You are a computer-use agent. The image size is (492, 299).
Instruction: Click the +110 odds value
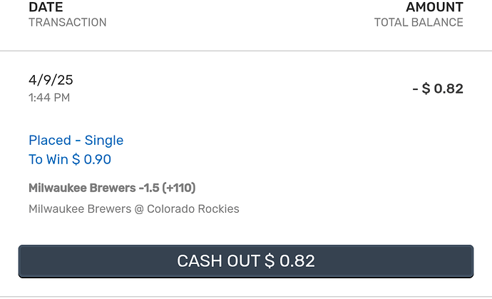tap(178, 188)
